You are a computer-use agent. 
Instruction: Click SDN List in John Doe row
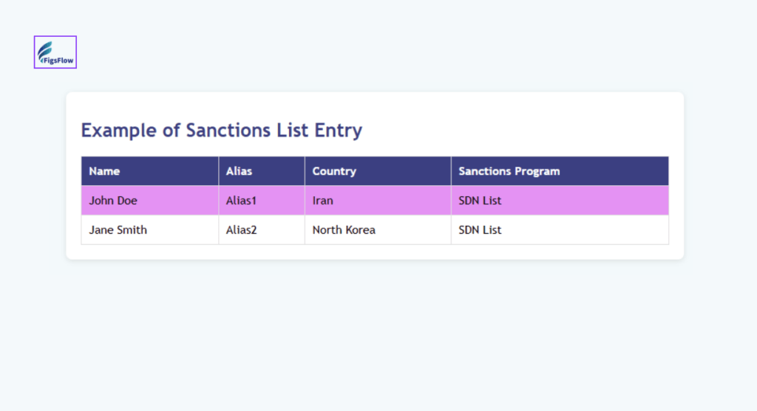(480, 201)
